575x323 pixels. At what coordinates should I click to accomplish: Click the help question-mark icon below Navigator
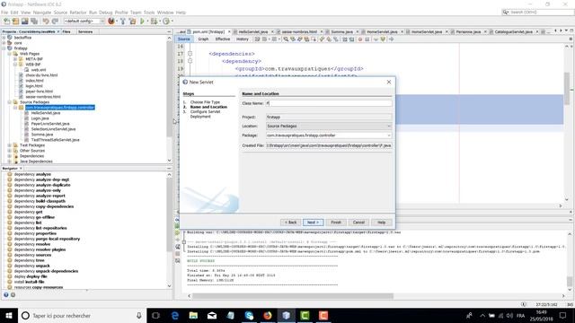coord(6,294)
